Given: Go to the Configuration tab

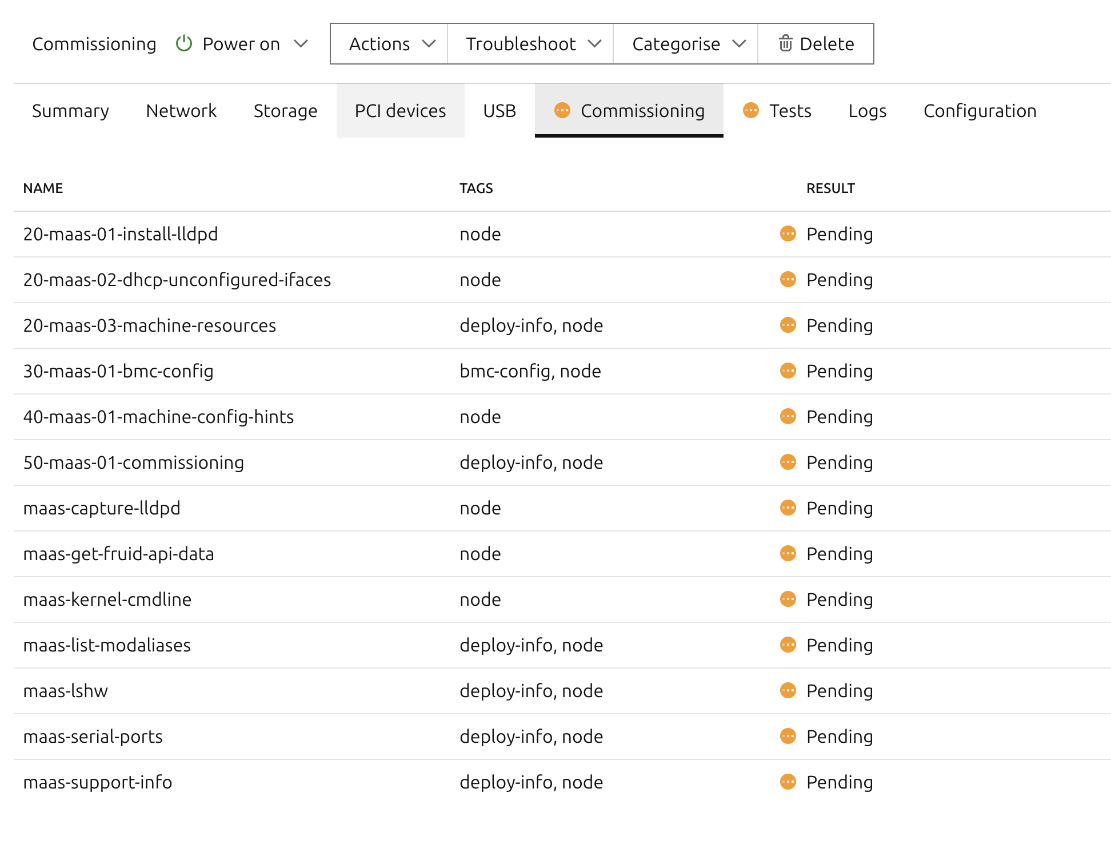Looking at the screenshot, I should click(980, 110).
